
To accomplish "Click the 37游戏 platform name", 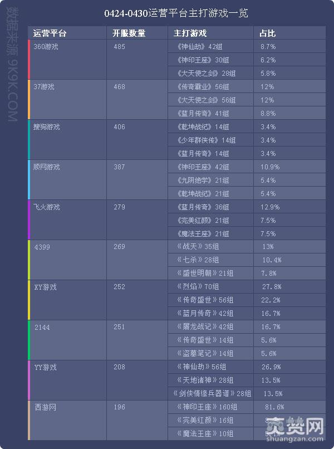I will tap(44, 87).
